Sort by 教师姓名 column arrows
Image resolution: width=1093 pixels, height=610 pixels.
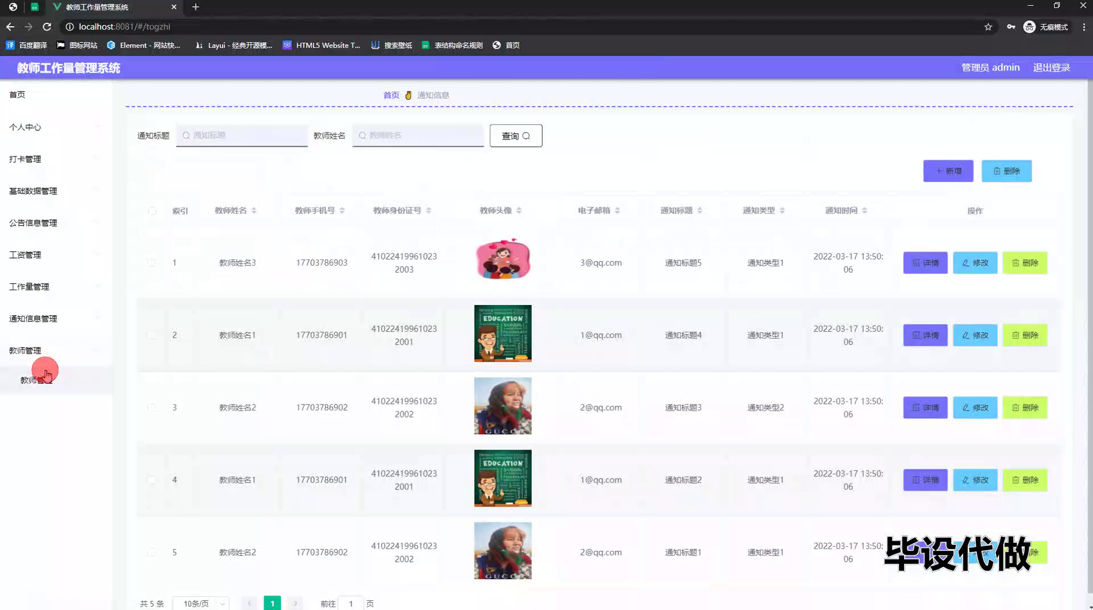point(254,211)
